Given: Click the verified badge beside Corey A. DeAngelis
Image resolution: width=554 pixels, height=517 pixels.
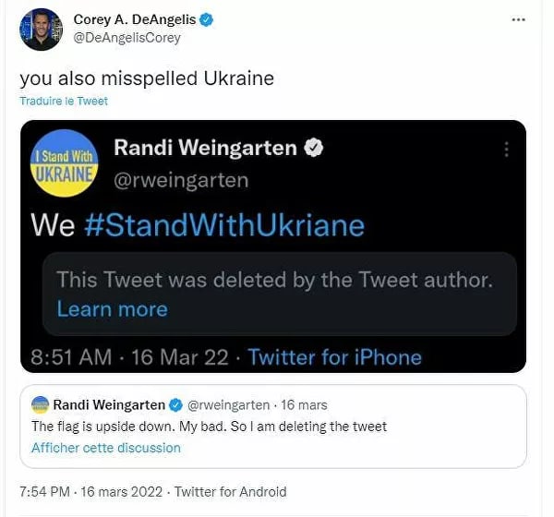Looking at the screenshot, I should pyautogui.click(x=207, y=19).
